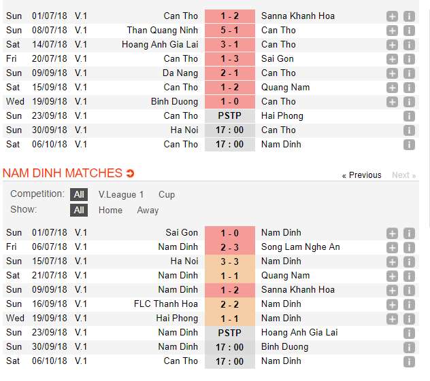
Task: Expand Hoang Anh Gia Lai 3-1 match row
Action: coord(392,44)
